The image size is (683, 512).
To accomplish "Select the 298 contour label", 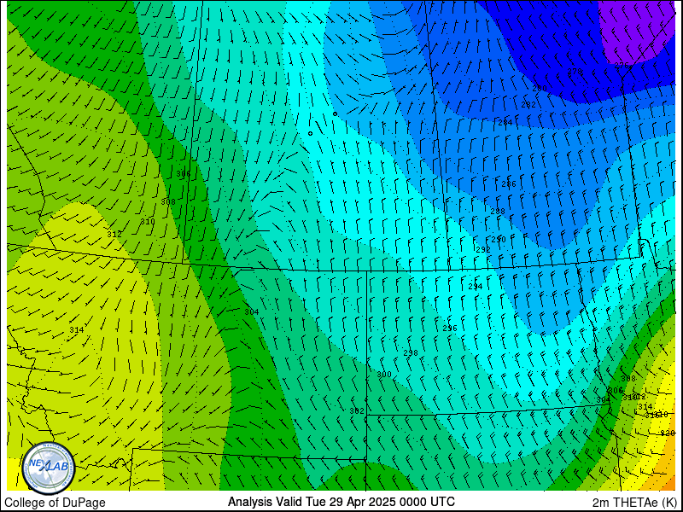I will 411,353.
